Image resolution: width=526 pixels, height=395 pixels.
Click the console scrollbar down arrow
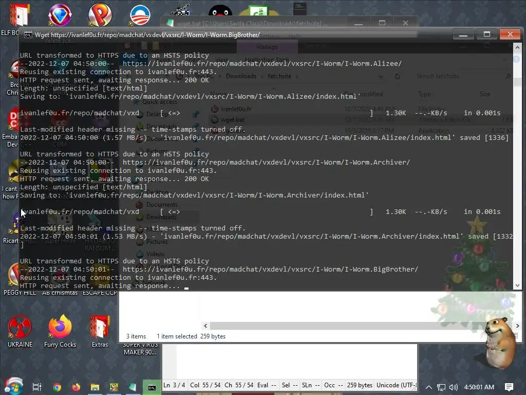pyautogui.click(x=517, y=285)
